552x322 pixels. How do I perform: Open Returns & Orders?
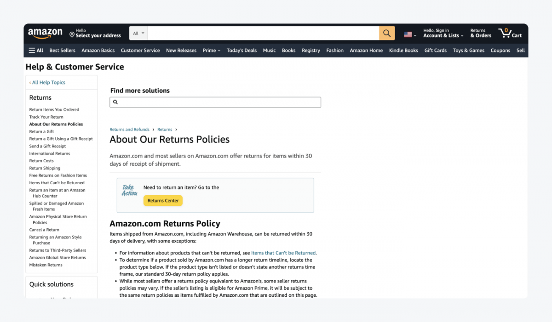pyautogui.click(x=480, y=33)
